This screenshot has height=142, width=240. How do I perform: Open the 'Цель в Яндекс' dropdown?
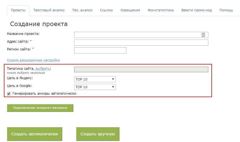95,79
